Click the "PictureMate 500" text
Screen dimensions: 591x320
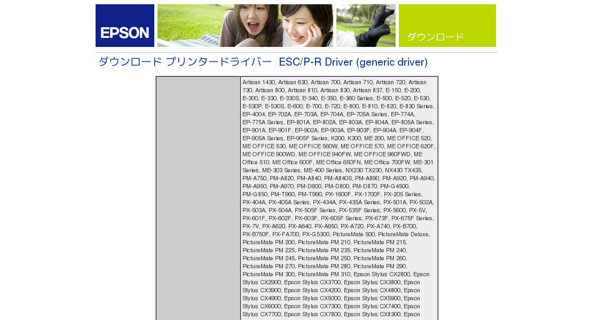353,234
